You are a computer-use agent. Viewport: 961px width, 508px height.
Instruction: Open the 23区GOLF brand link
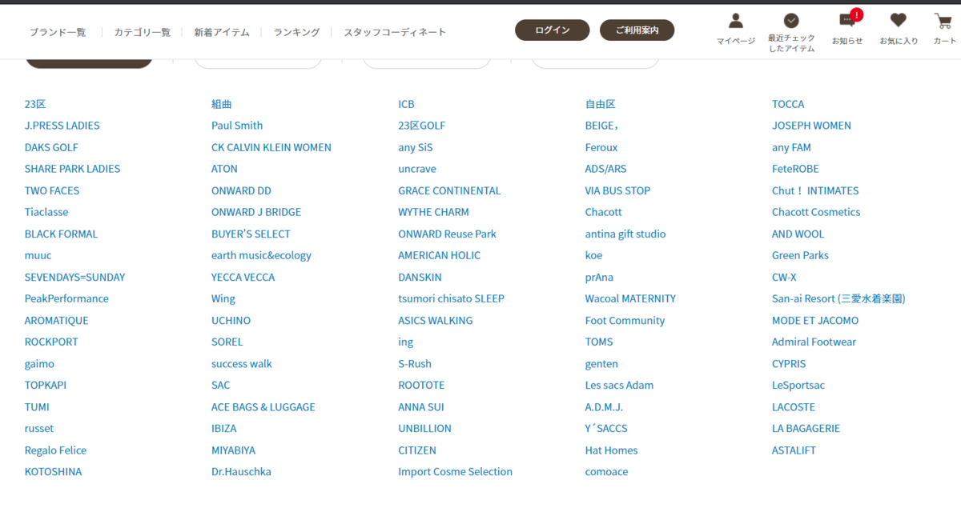pyautogui.click(x=422, y=126)
